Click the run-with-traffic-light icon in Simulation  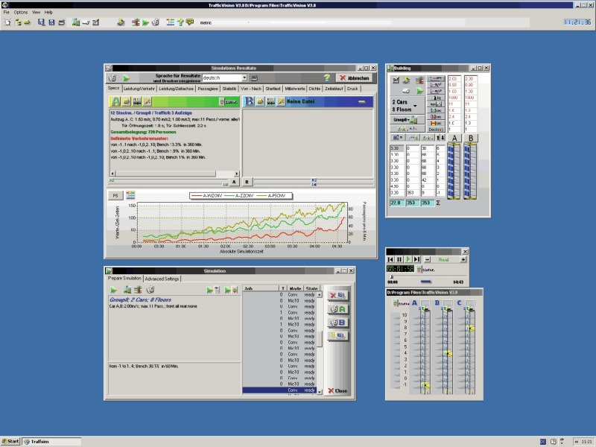pyautogui.click(x=231, y=290)
